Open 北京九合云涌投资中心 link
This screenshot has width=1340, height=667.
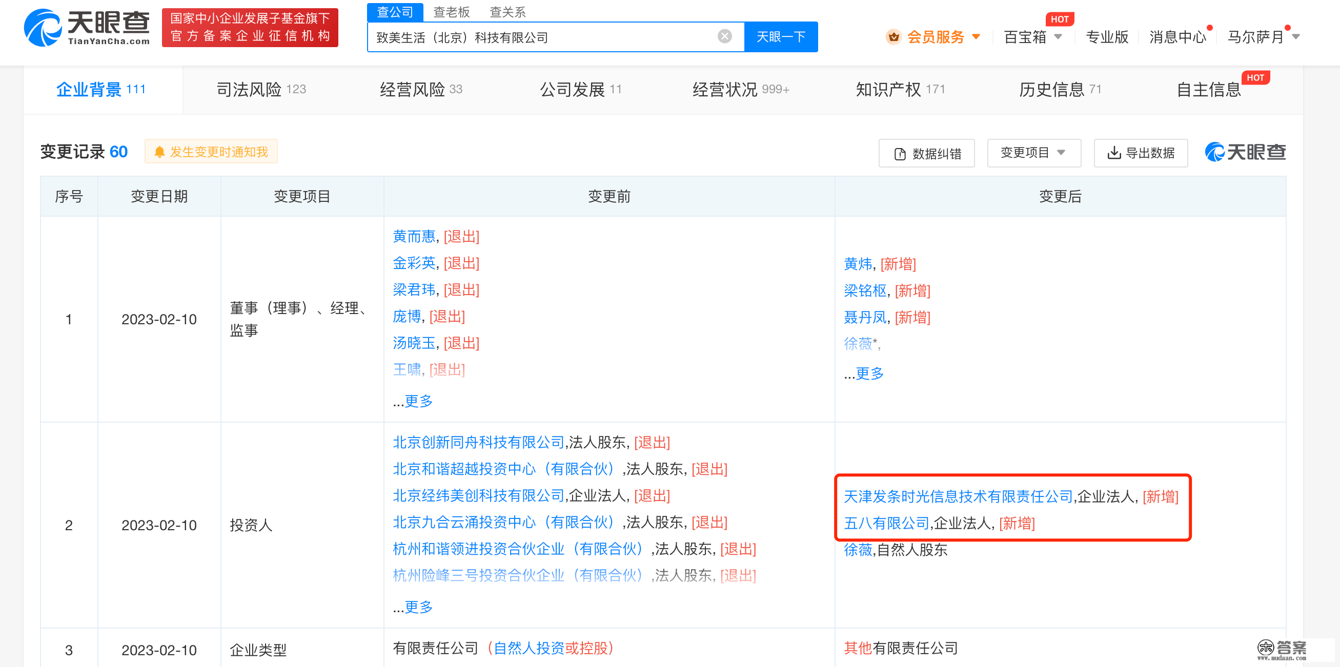(504, 522)
